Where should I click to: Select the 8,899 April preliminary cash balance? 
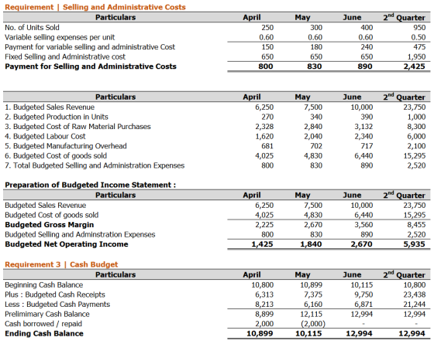coord(264,314)
